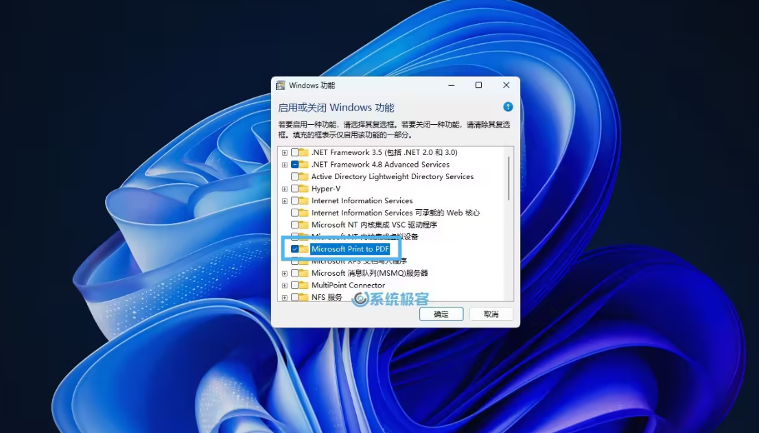
Task: Toggle the .NET Framework 4.8 Advanced Services checkbox
Action: (x=294, y=165)
